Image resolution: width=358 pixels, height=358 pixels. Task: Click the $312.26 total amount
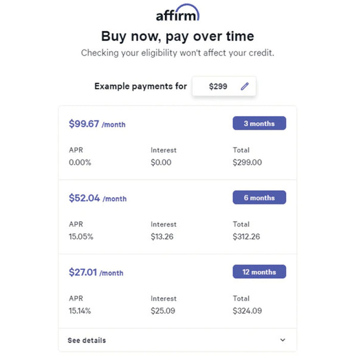tap(247, 236)
